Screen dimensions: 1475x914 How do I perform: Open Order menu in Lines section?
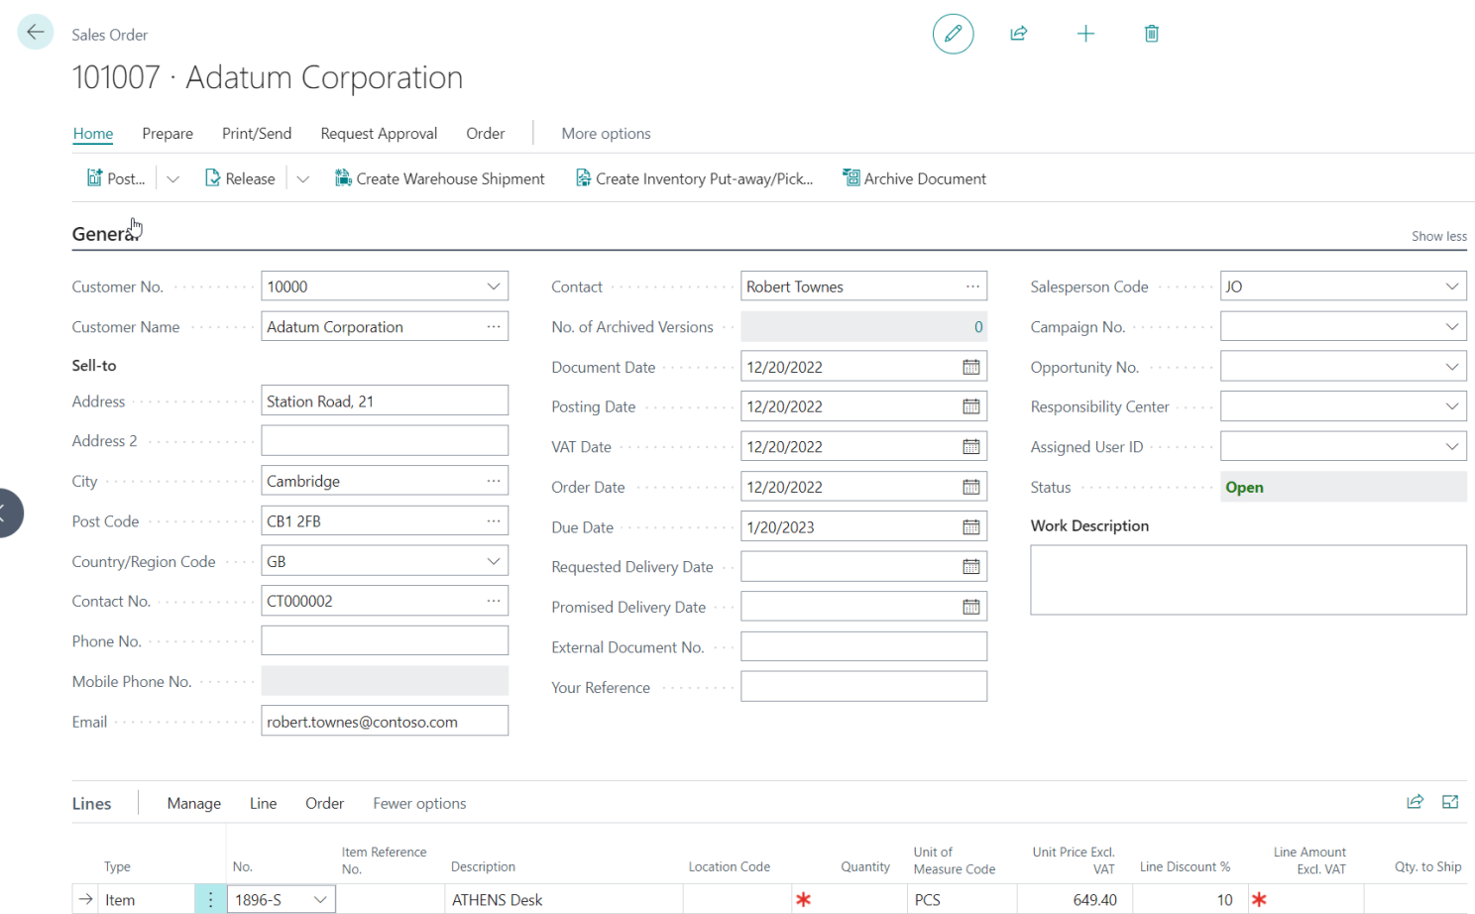pos(324,804)
